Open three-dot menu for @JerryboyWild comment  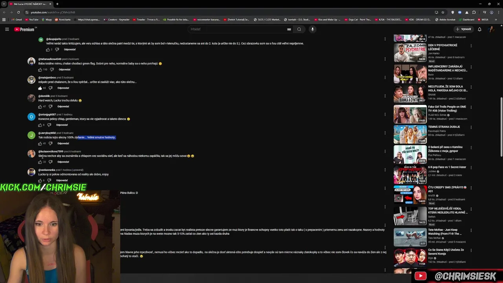coord(385,133)
